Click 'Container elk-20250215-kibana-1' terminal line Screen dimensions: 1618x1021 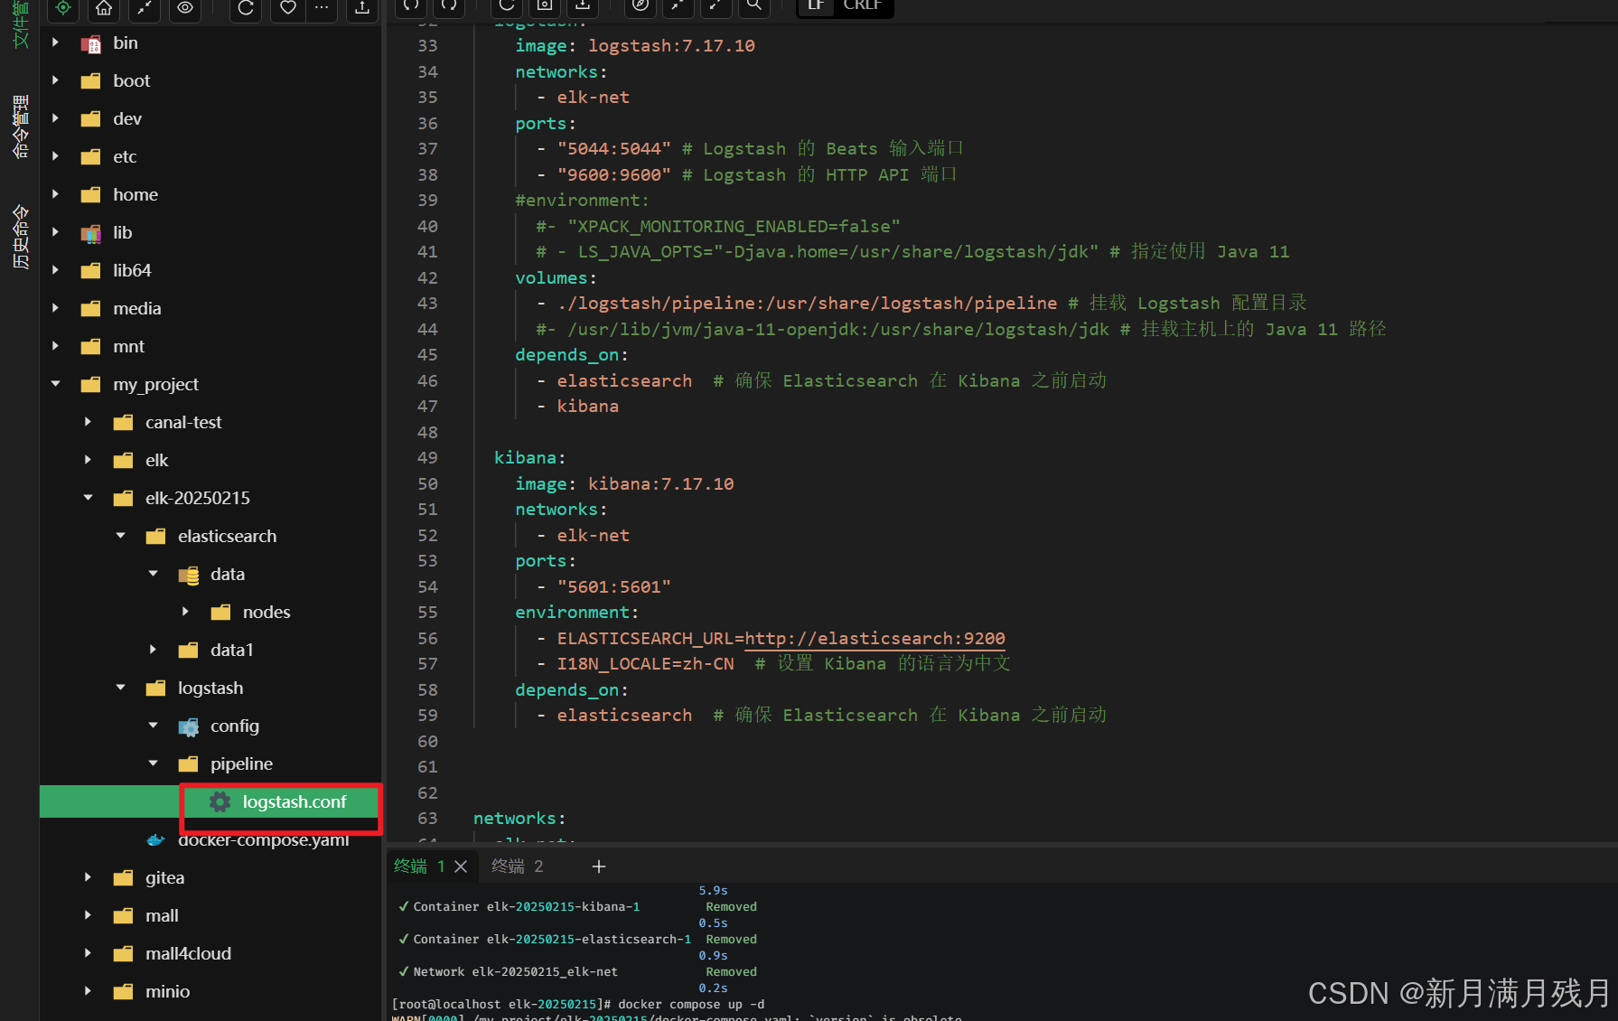pos(527,906)
